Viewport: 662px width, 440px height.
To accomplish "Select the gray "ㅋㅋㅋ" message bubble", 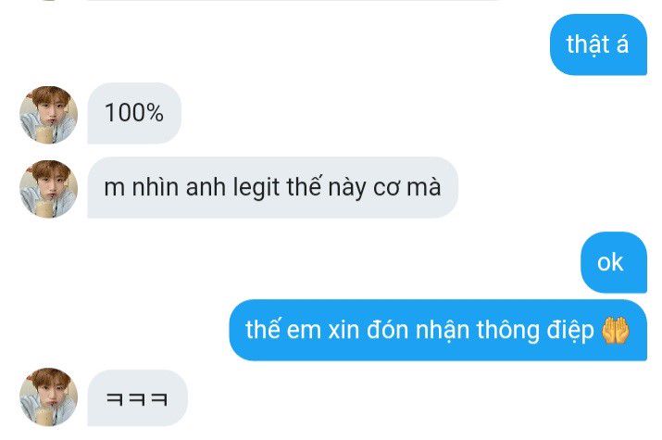I will point(137,397).
